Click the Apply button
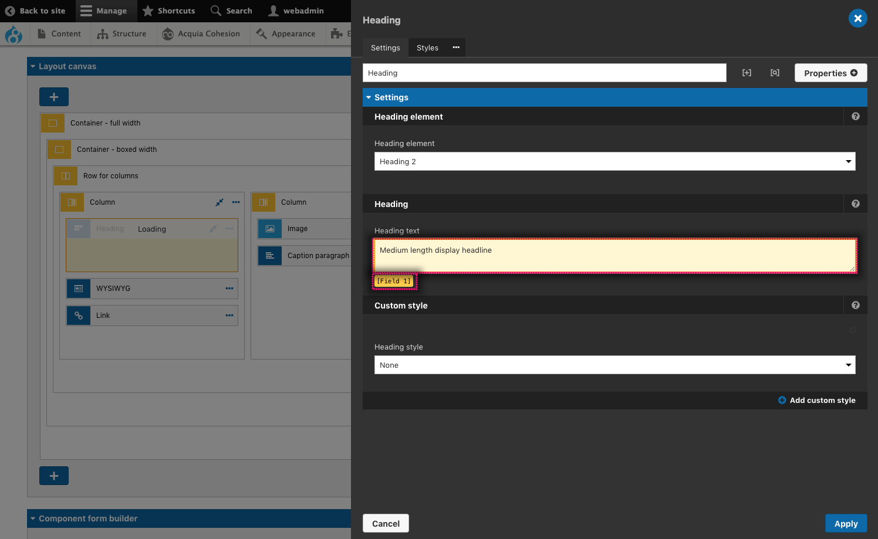 coord(846,524)
